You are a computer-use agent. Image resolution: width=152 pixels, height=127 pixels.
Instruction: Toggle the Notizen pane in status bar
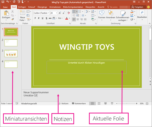pos(63,103)
